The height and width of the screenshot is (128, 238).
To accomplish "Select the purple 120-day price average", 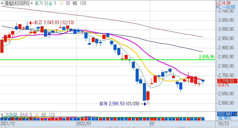I will pyautogui.click(x=83, y=3).
